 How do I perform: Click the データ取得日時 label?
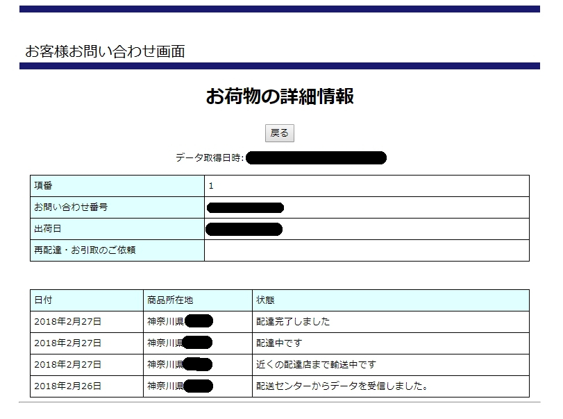(x=210, y=157)
